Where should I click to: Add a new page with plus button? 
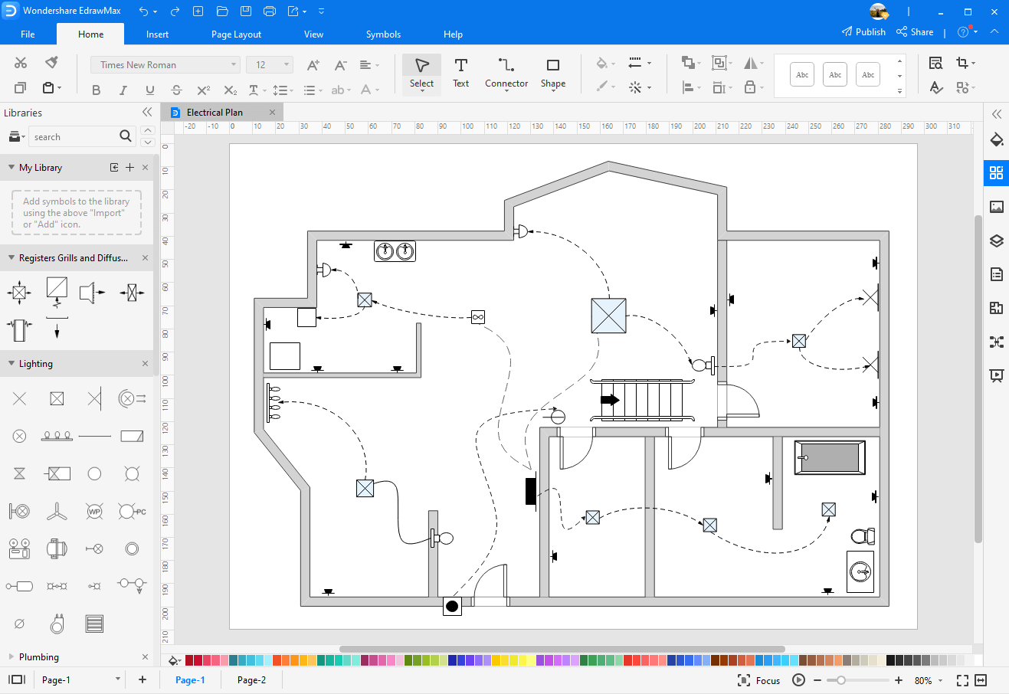click(x=143, y=679)
